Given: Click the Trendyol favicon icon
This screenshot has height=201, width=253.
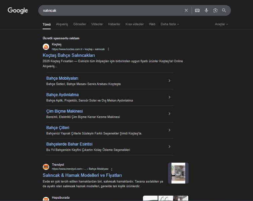Looking at the screenshot, I should point(46,167).
